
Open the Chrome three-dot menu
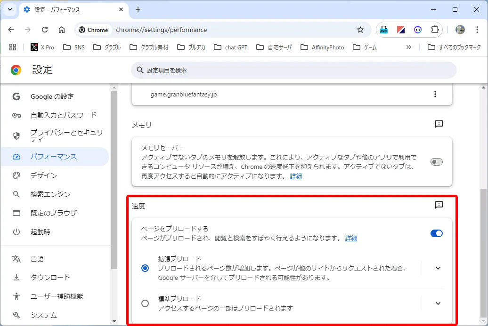pos(477,30)
